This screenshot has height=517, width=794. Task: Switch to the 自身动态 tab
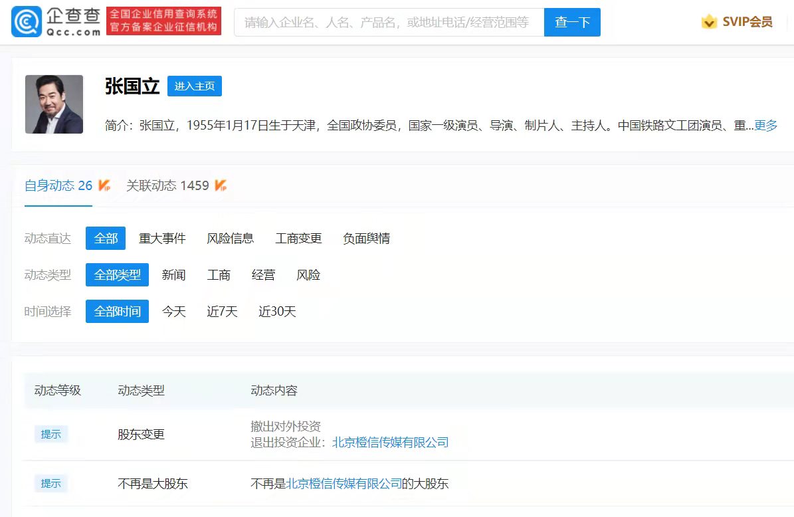[58, 186]
